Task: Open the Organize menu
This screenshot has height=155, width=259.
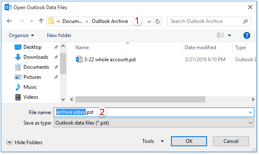Action: tap(21, 35)
